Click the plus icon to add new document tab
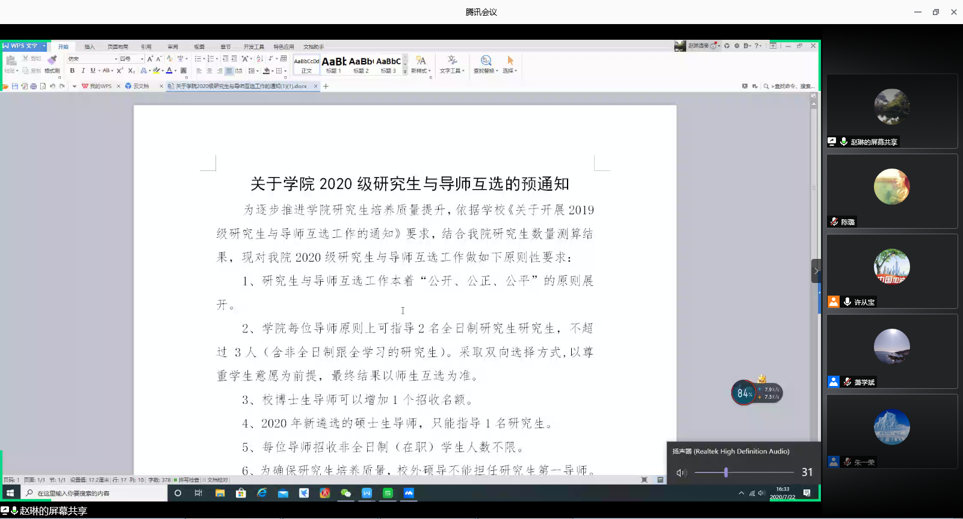 [326, 86]
